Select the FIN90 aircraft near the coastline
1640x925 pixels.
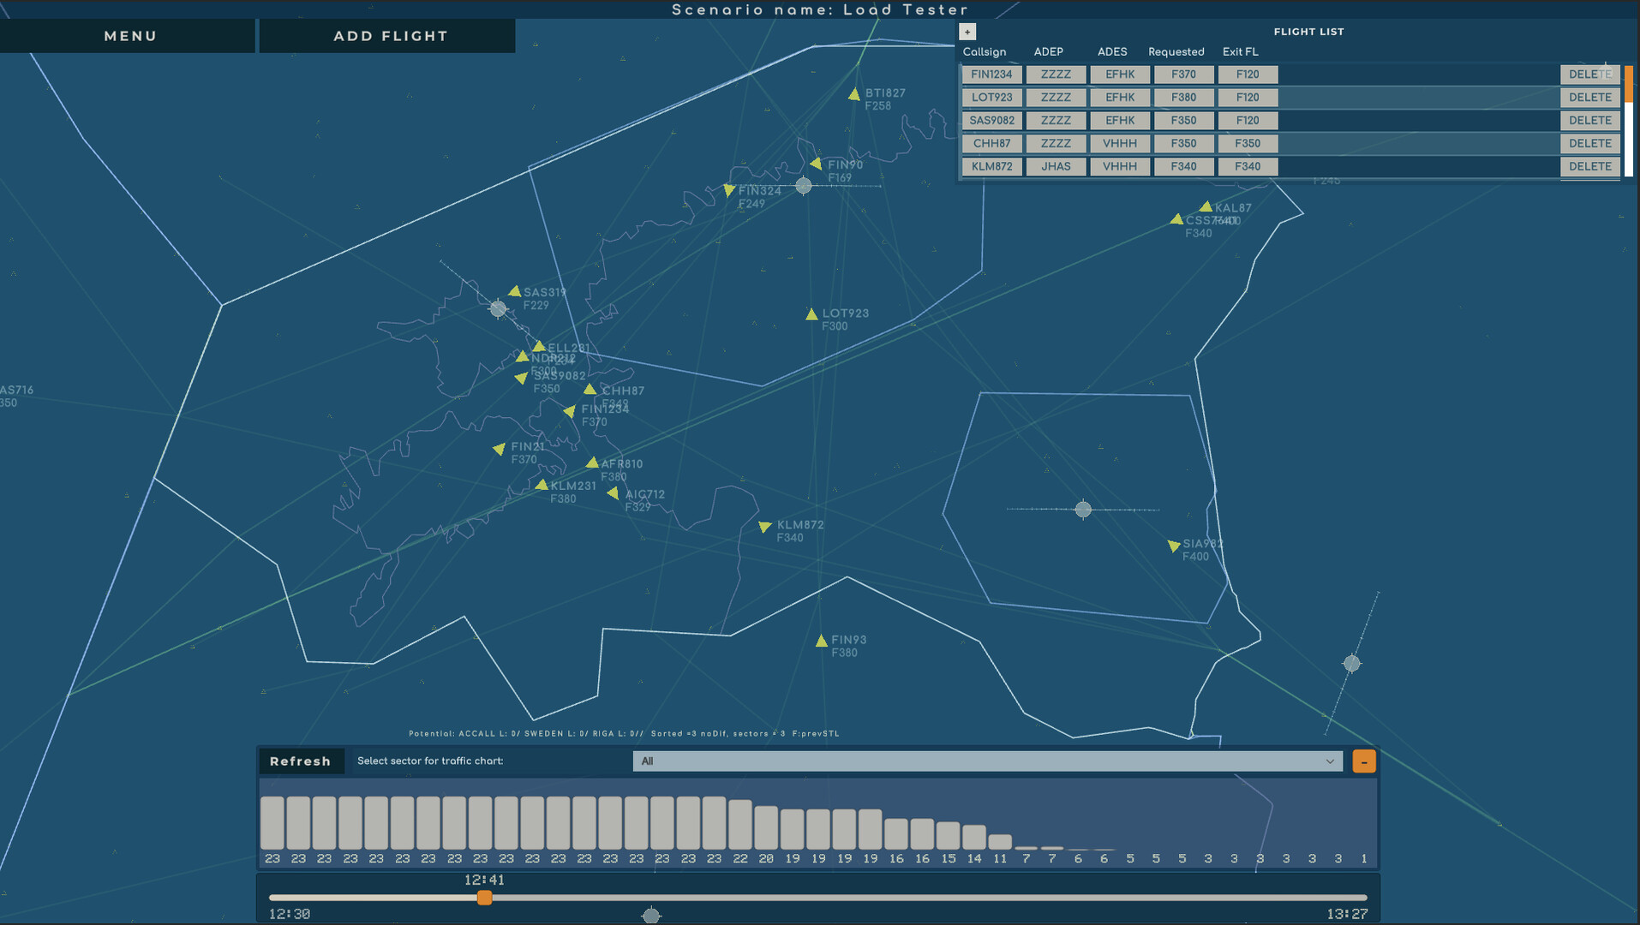tap(815, 163)
